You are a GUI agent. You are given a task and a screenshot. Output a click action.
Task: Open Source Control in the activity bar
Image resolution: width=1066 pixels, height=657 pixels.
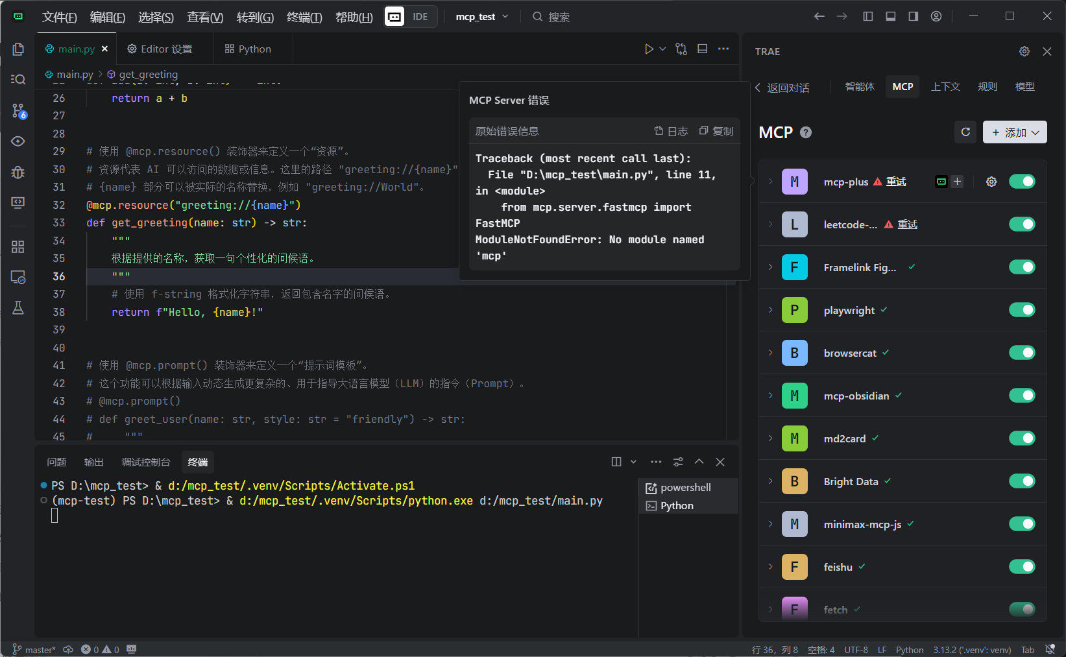click(18, 111)
